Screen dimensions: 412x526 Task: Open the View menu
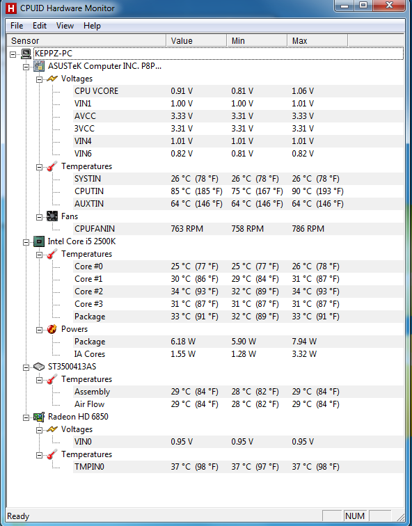tap(65, 26)
